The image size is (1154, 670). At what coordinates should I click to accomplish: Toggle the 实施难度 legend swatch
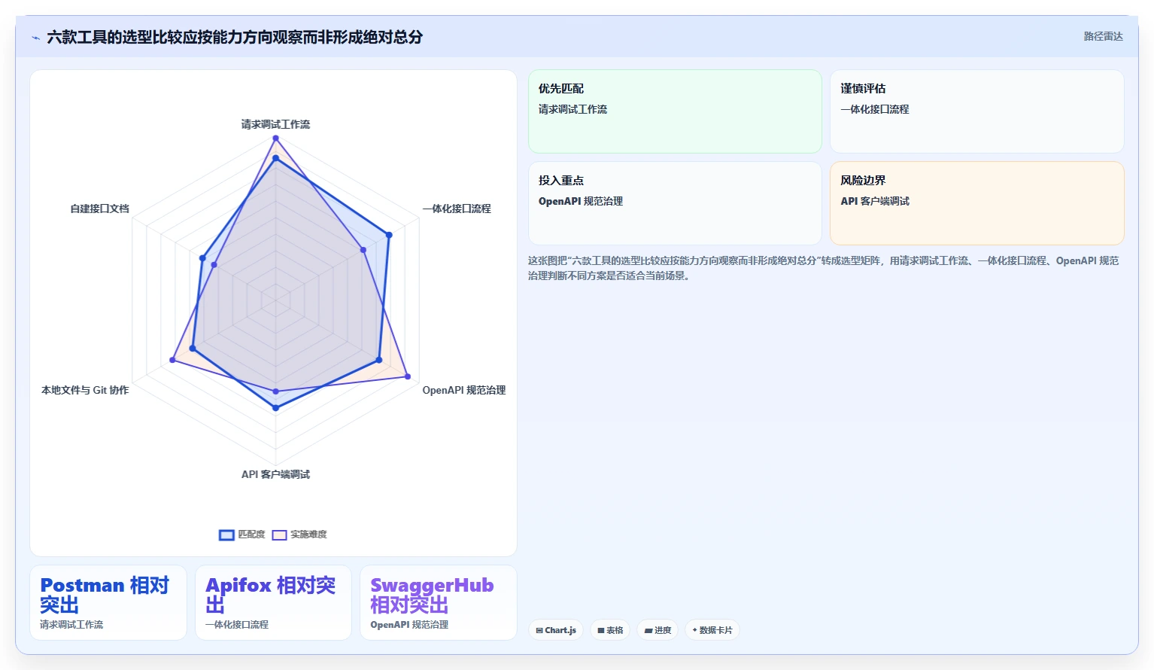[279, 534]
